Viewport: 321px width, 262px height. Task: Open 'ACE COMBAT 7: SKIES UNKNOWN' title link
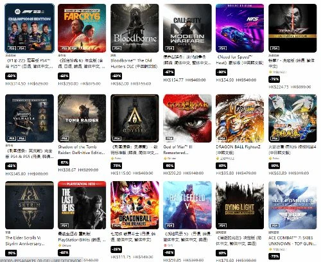[291, 241]
